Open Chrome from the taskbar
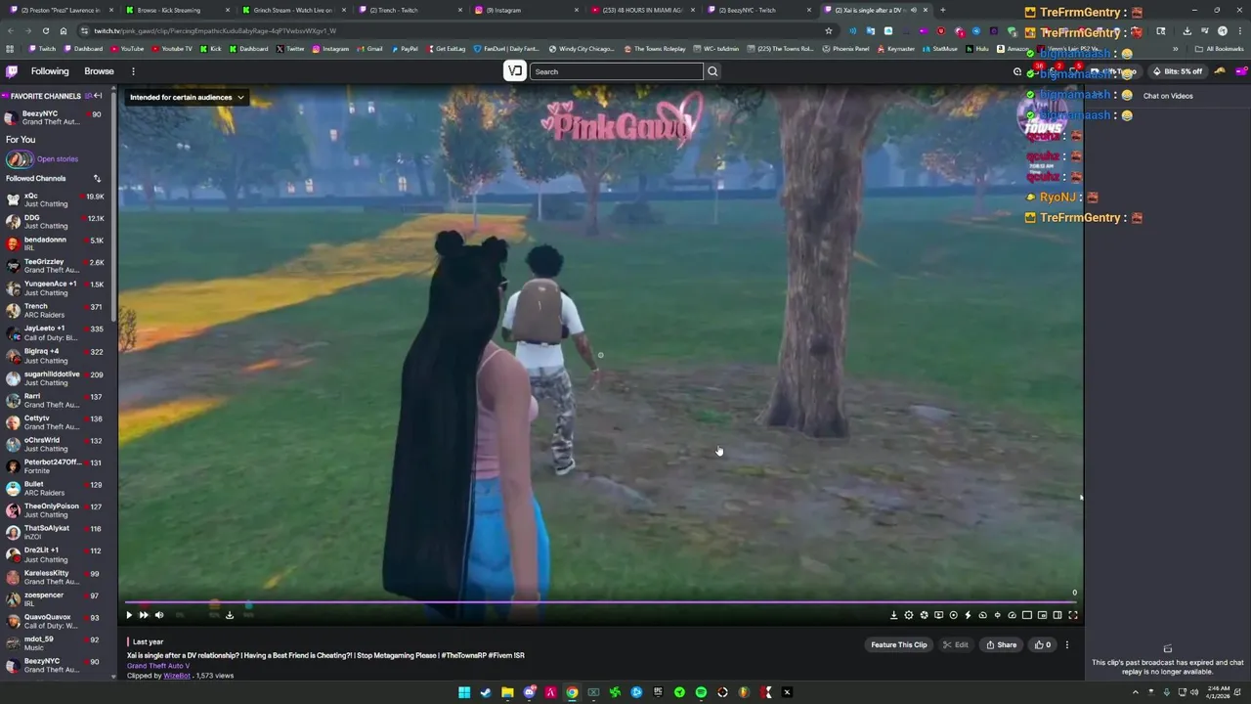The image size is (1251, 704). point(572,692)
